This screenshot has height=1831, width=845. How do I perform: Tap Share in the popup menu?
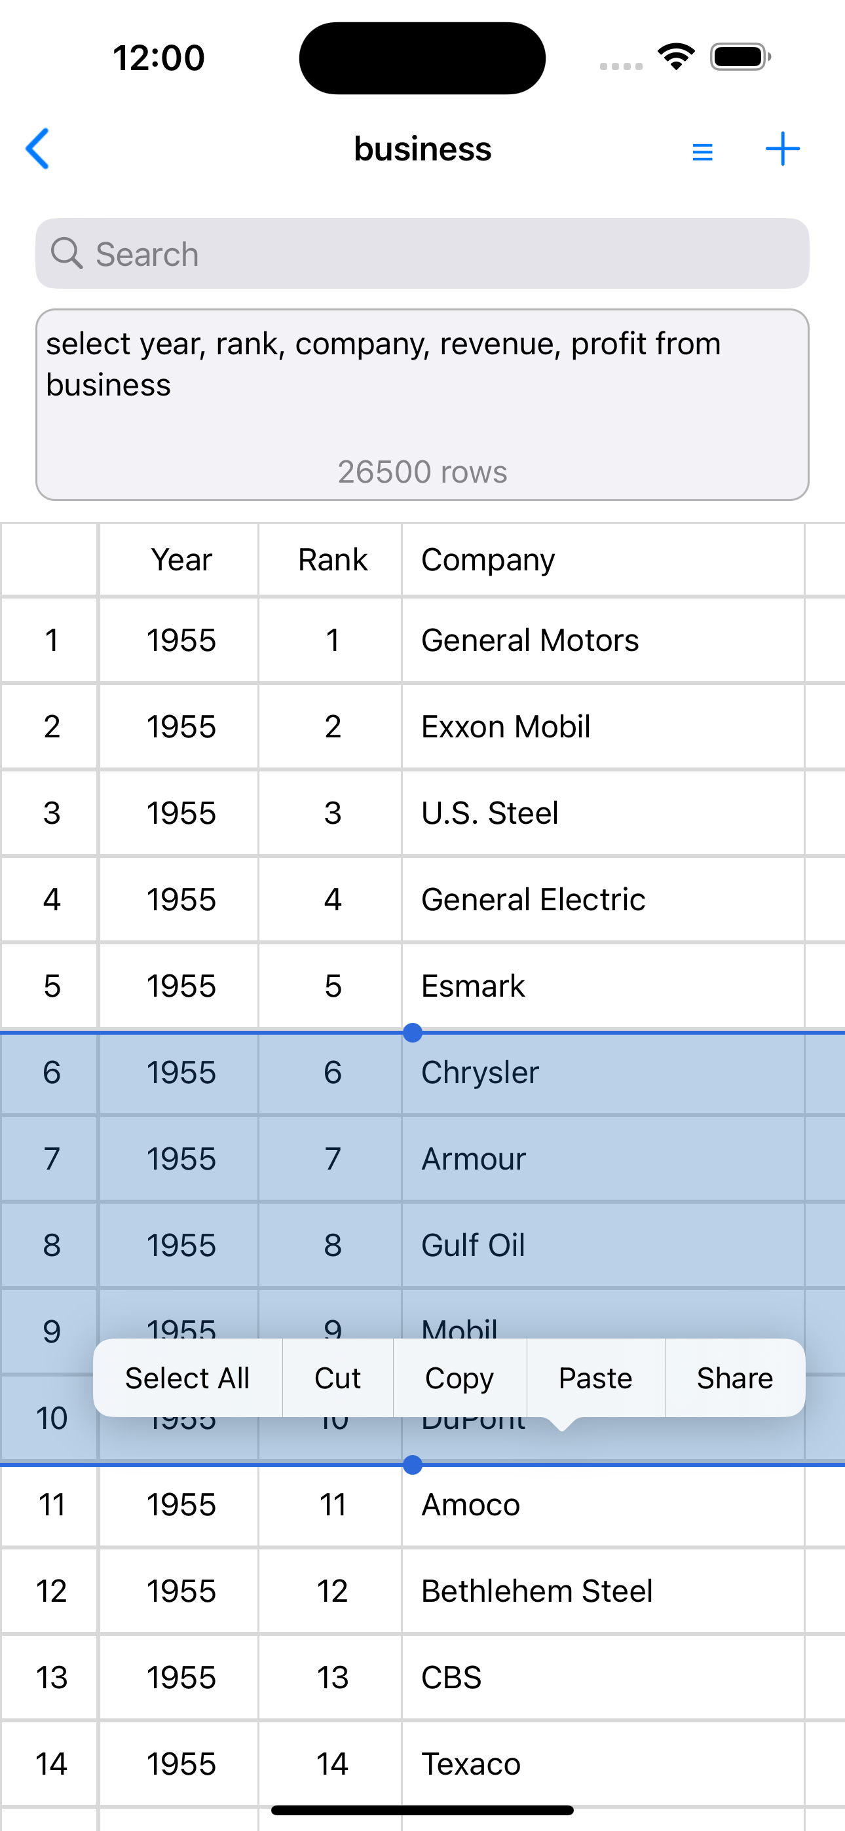tap(735, 1378)
